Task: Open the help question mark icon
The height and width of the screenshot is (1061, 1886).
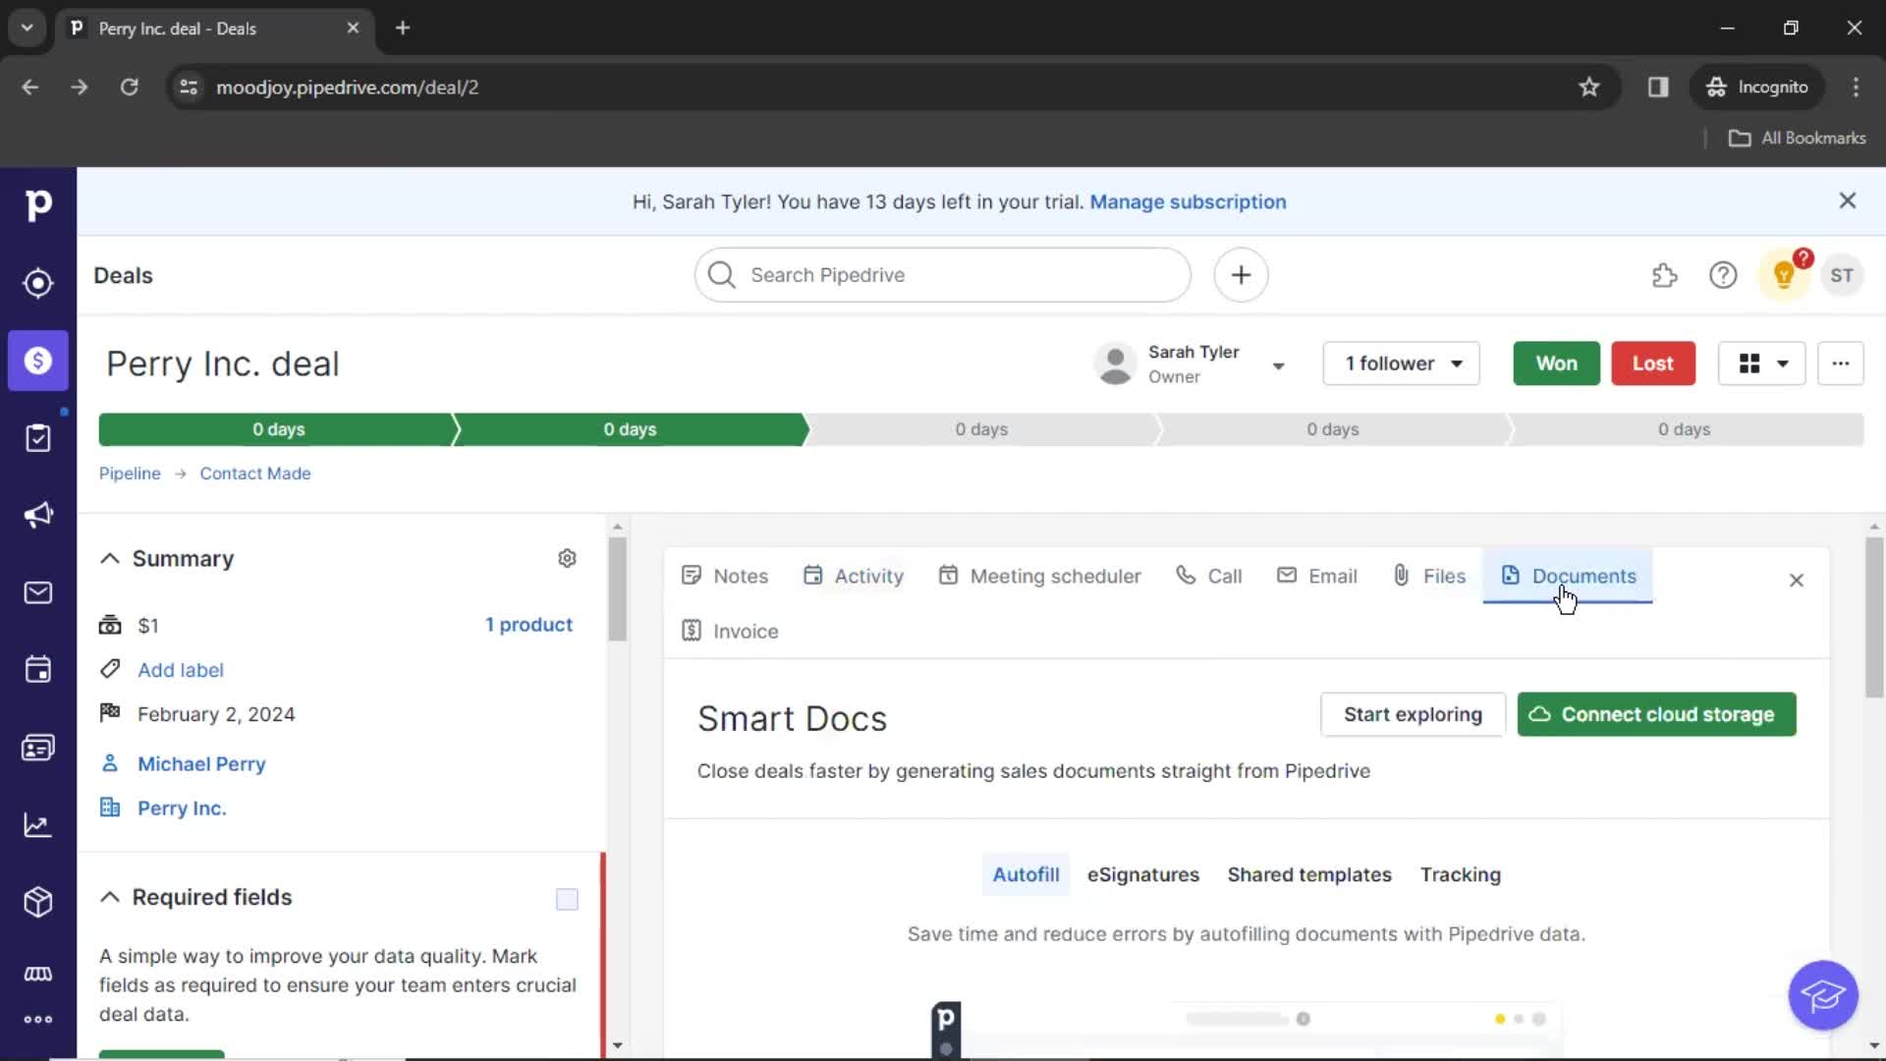Action: [1723, 275]
